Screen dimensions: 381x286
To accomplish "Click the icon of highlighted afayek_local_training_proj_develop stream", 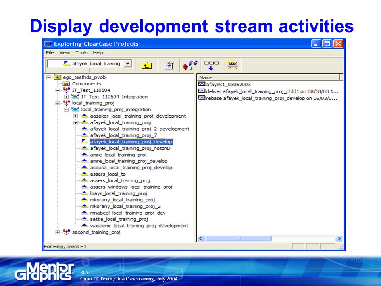I will point(85,141).
